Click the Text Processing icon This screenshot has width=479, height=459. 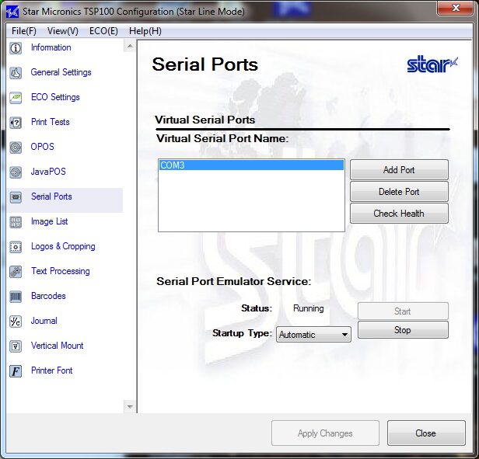16,272
